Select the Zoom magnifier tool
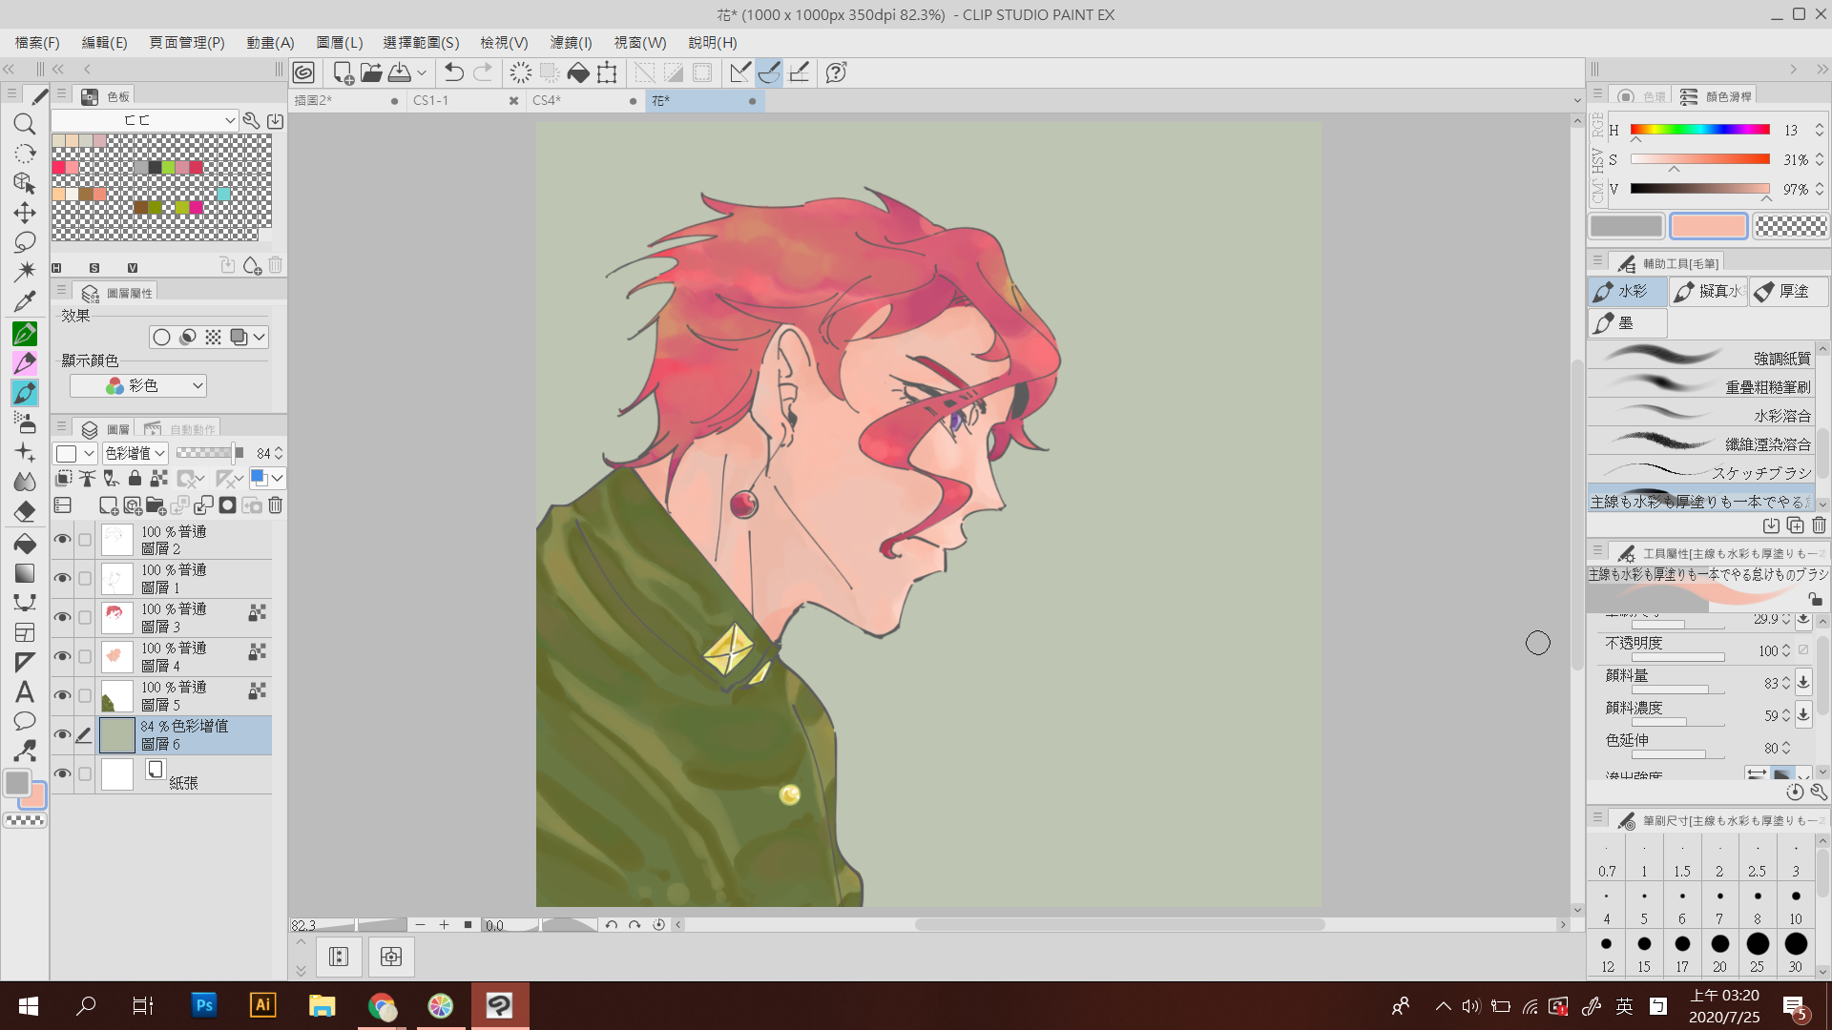This screenshot has width=1832, height=1030. click(25, 124)
